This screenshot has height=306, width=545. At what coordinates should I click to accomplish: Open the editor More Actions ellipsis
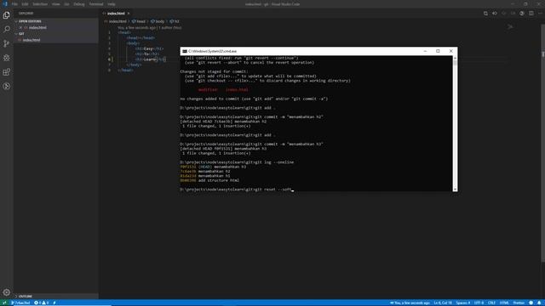(x=540, y=14)
